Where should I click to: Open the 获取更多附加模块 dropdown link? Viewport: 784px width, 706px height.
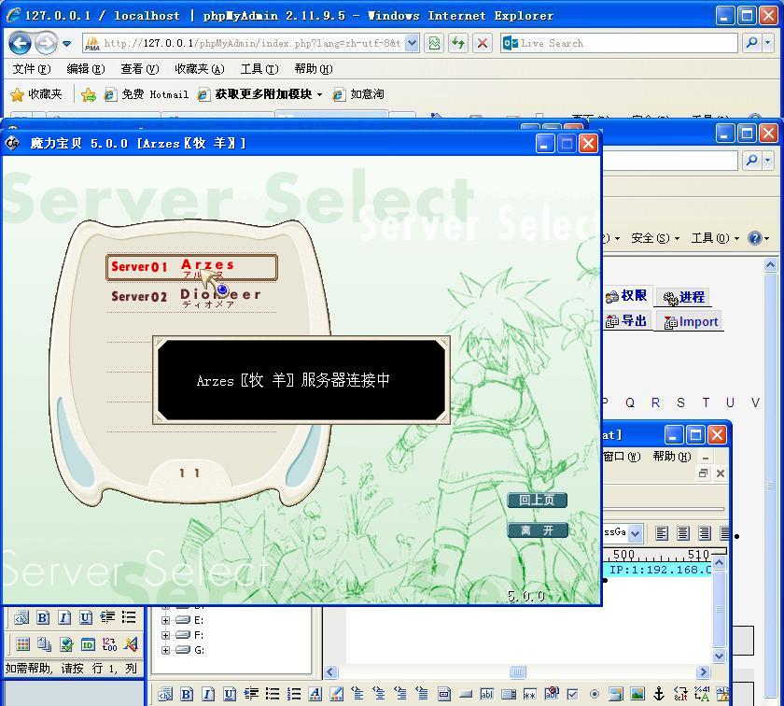pos(259,94)
